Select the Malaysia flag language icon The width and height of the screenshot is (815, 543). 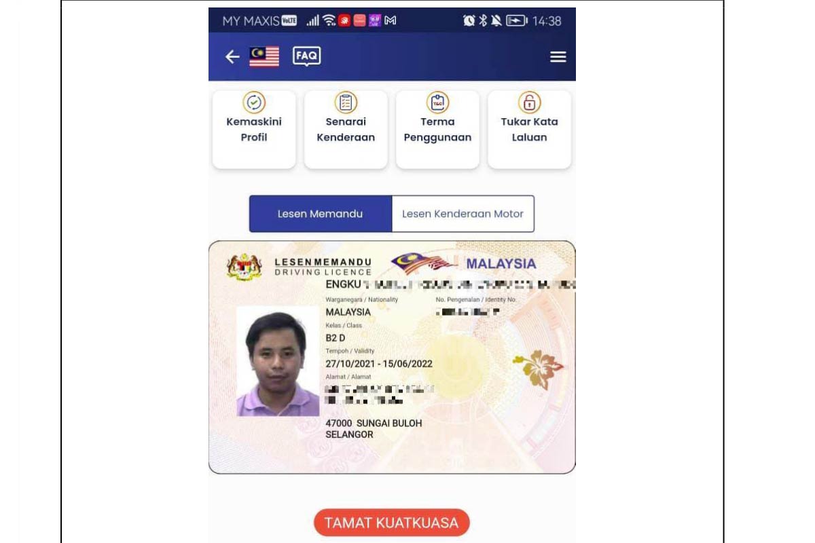tap(264, 57)
